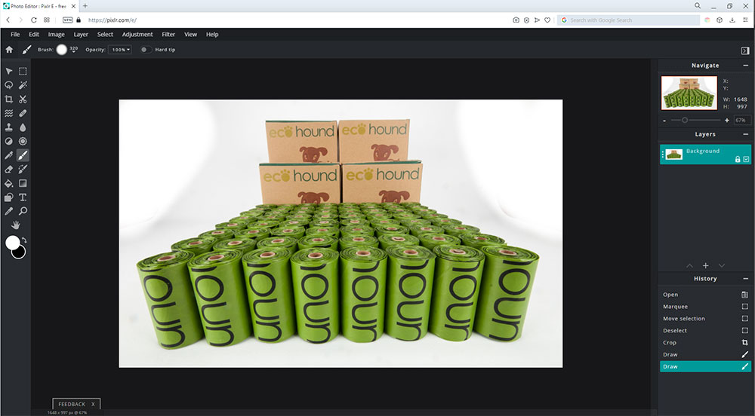Move layer down with chevron arrow
This screenshot has width=755, height=416.
click(721, 265)
